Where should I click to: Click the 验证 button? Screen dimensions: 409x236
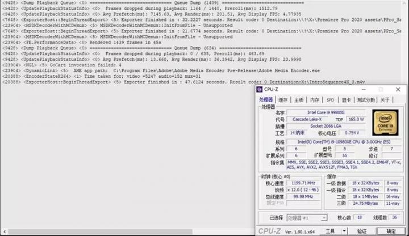coord(362,231)
